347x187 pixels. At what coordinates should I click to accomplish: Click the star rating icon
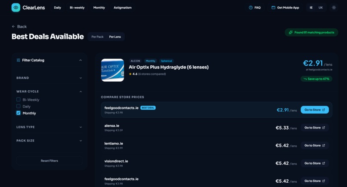(x=130, y=74)
